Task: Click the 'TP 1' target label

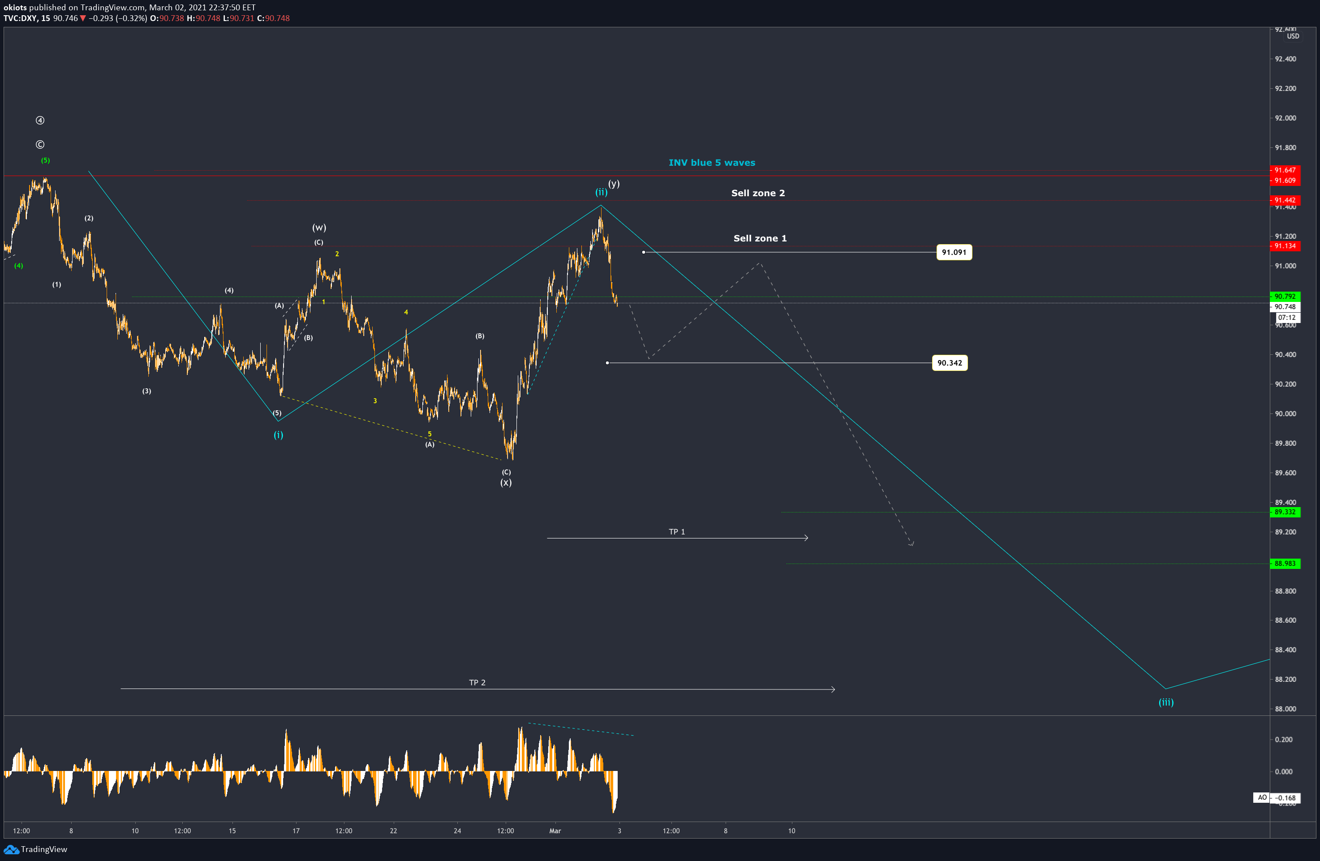Action: [x=677, y=531]
